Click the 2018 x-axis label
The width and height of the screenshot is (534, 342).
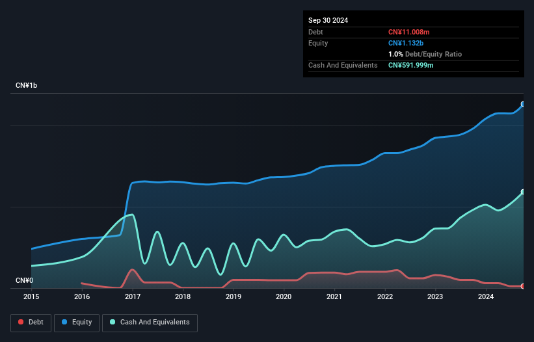(x=183, y=296)
